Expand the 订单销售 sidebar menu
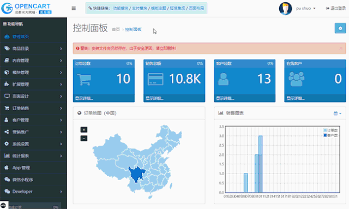The image size is (349, 209). (33, 108)
